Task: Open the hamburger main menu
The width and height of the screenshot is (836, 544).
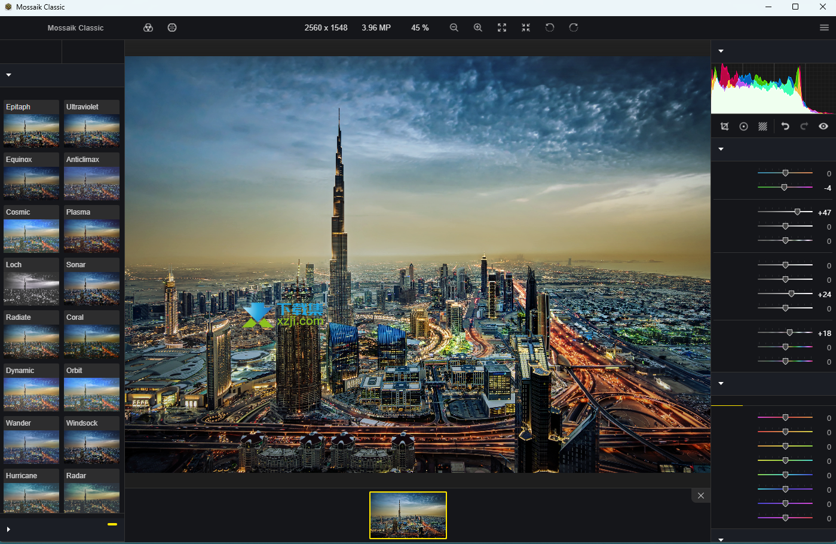Action: coord(824,27)
